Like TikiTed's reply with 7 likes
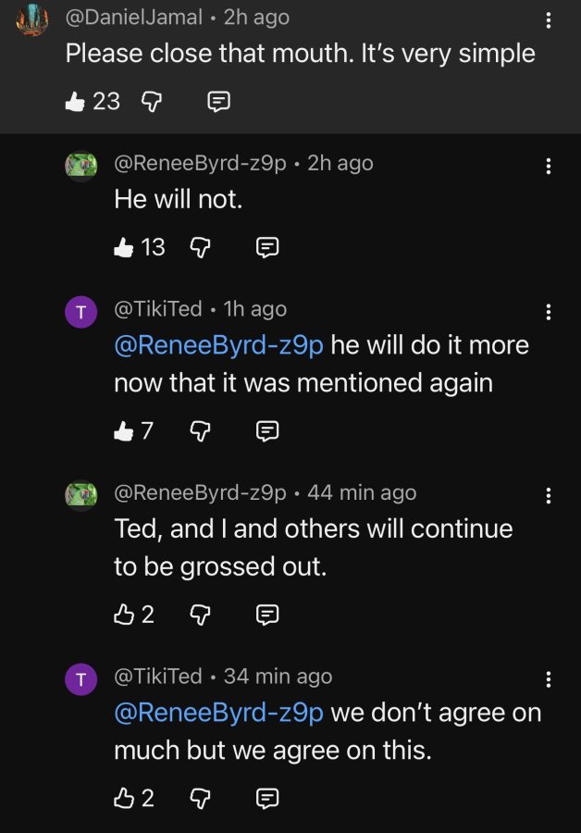Screen dimensions: 581x833 click(124, 430)
